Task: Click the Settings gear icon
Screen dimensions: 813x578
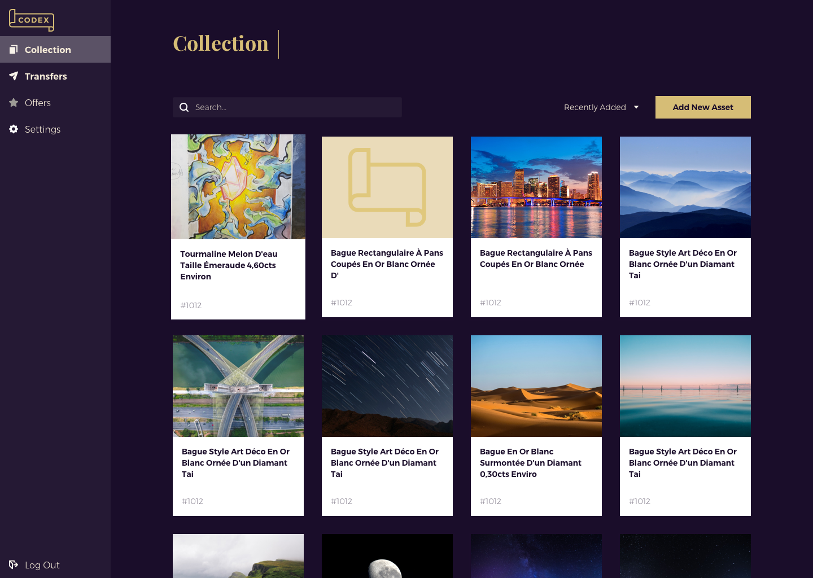Action: pos(14,129)
